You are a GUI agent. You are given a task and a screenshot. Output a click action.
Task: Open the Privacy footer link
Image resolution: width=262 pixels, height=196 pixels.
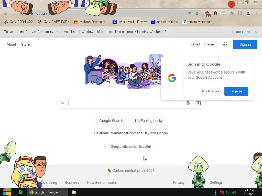[178, 182]
